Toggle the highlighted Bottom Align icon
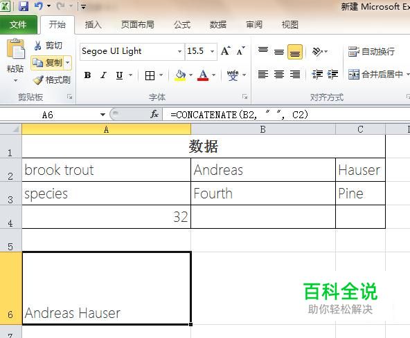The height and width of the screenshot is (338, 410). [295, 52]
